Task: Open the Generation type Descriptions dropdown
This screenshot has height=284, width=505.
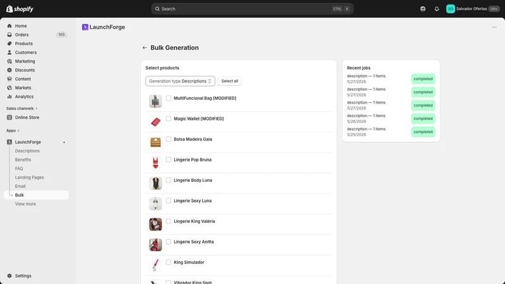Action: point(180,81)
